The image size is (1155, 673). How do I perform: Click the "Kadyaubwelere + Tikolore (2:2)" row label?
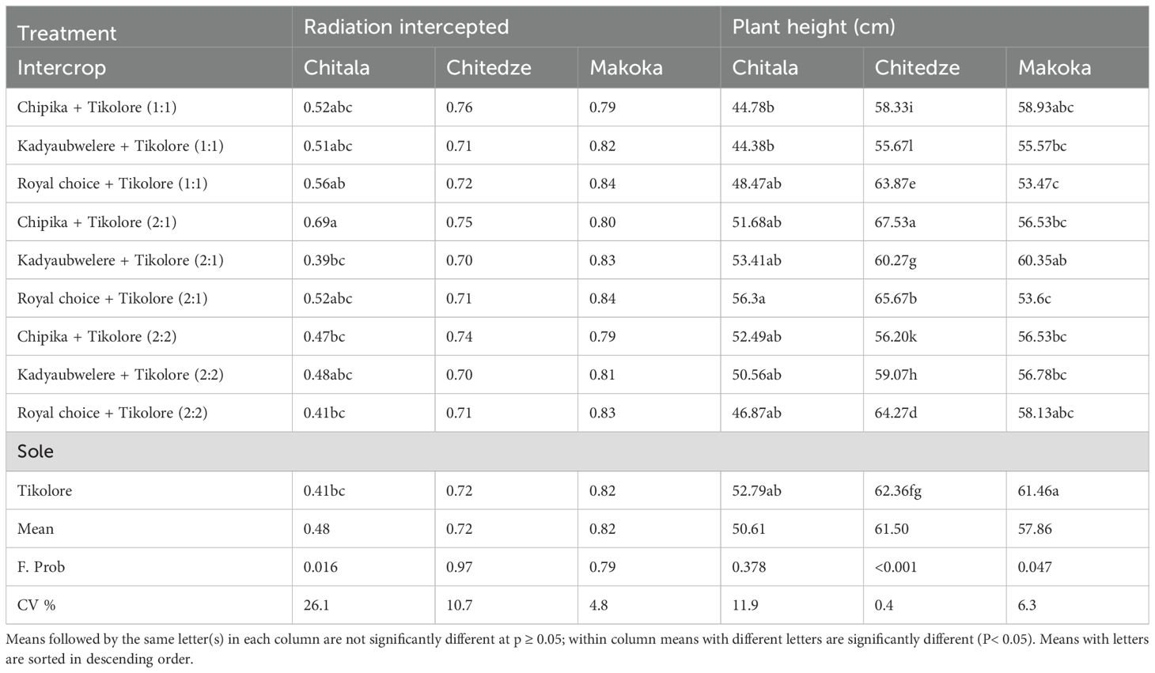[120, 375]
